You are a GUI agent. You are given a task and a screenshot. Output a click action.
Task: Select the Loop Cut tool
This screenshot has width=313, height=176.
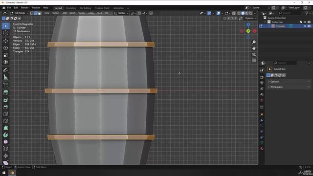(x=5, y=114)
